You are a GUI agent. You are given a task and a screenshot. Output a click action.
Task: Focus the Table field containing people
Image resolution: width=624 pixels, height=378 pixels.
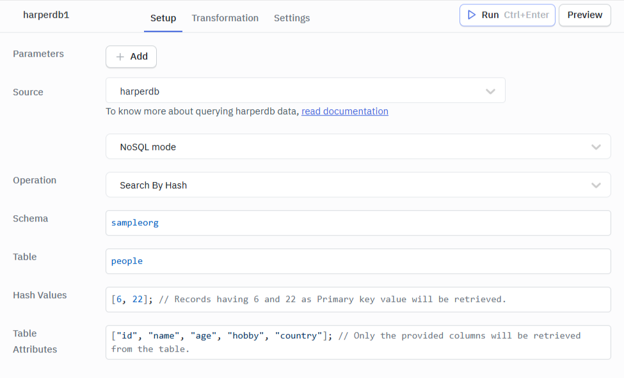[x=358, y=261]
